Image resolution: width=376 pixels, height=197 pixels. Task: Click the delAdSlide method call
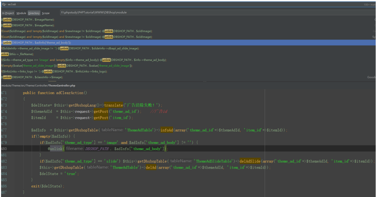pos(250,161)
